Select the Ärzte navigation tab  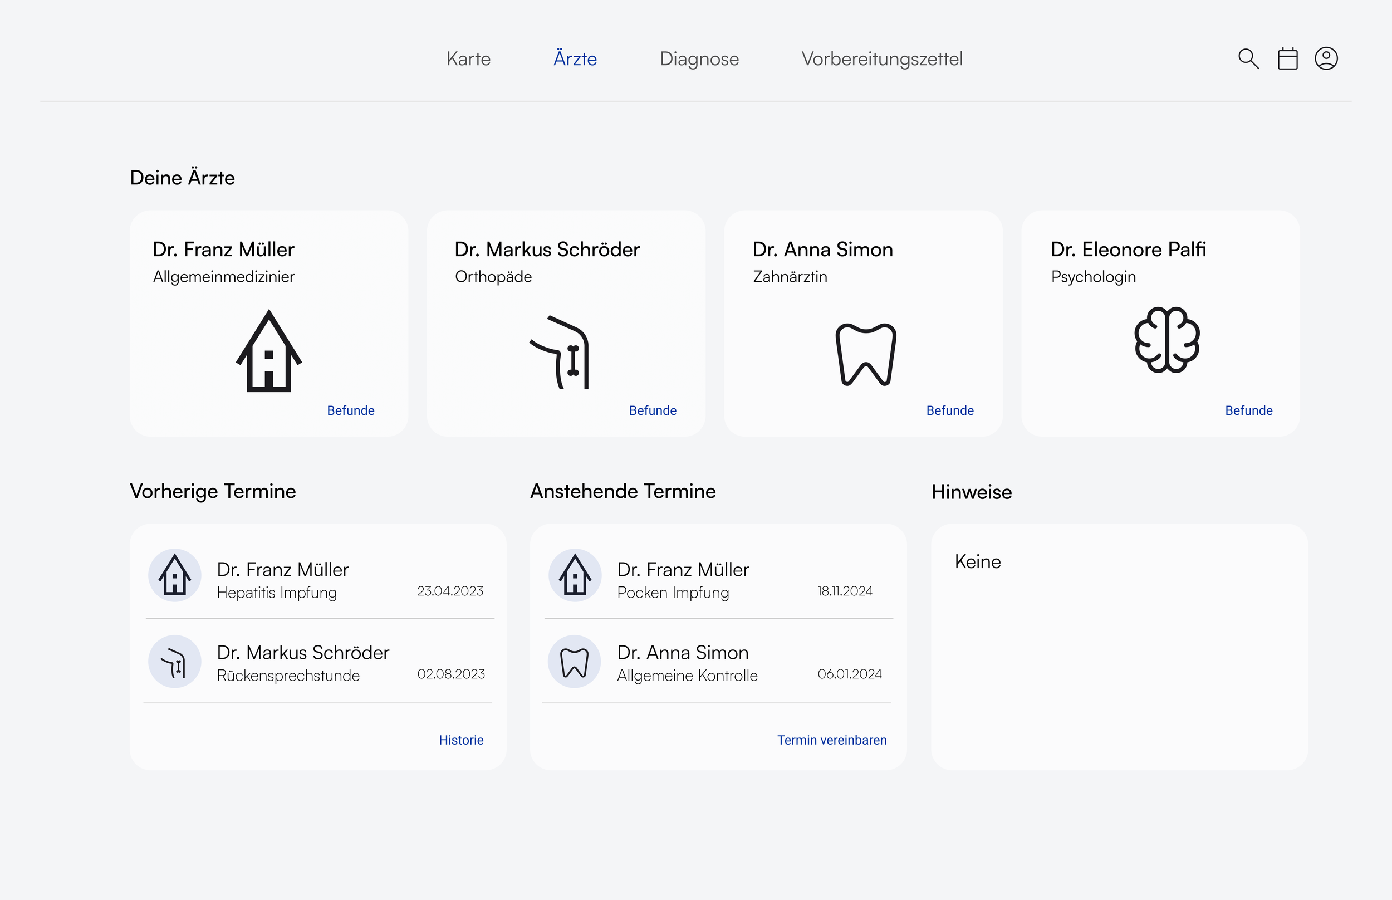click(575, 59)
